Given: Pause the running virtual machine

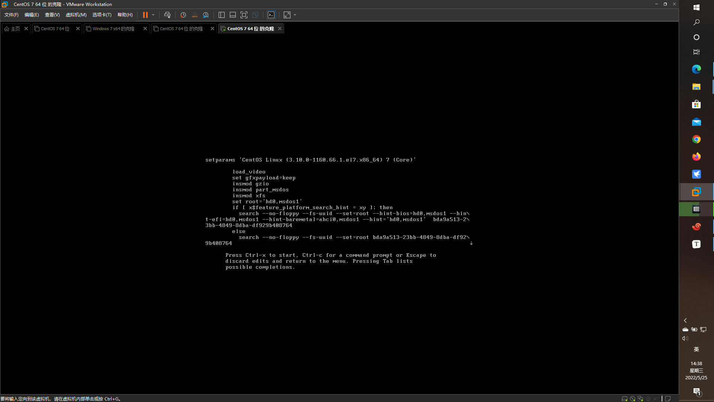Looking at the screenshot, I should (145, 15).
